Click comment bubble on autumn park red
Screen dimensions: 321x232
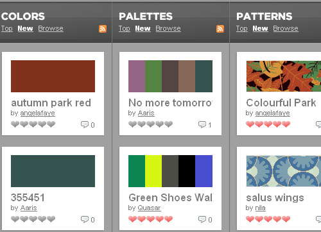(85, 124)
